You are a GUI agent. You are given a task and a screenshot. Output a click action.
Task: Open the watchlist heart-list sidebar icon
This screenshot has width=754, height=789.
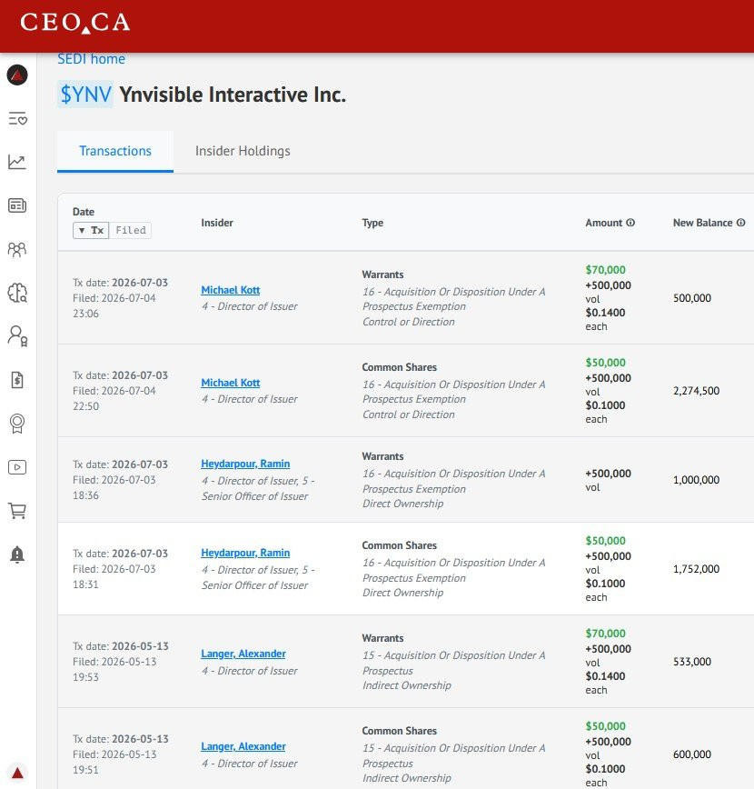point(17,119)
